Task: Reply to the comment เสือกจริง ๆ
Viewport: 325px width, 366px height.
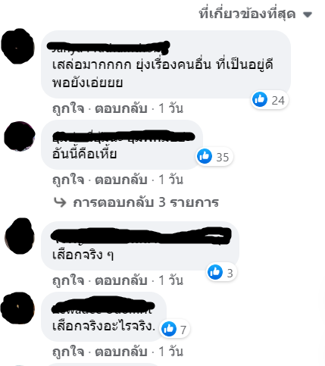Action: pos(121,280)
